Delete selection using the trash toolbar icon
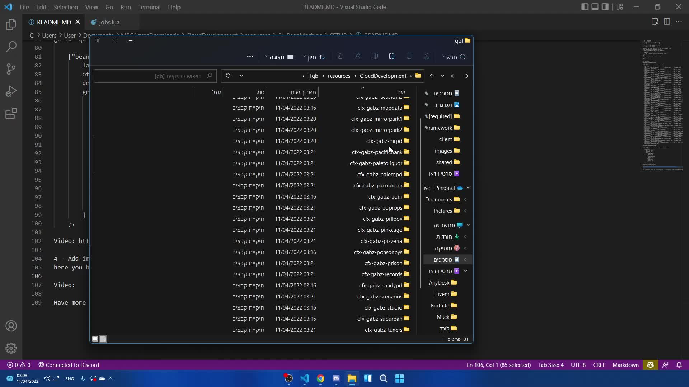Viewport: 689px width, 387px height. 340,56
